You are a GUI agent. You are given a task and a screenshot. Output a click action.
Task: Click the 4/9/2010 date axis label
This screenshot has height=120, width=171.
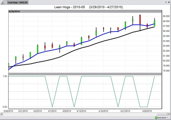click(x=67, y=111)
